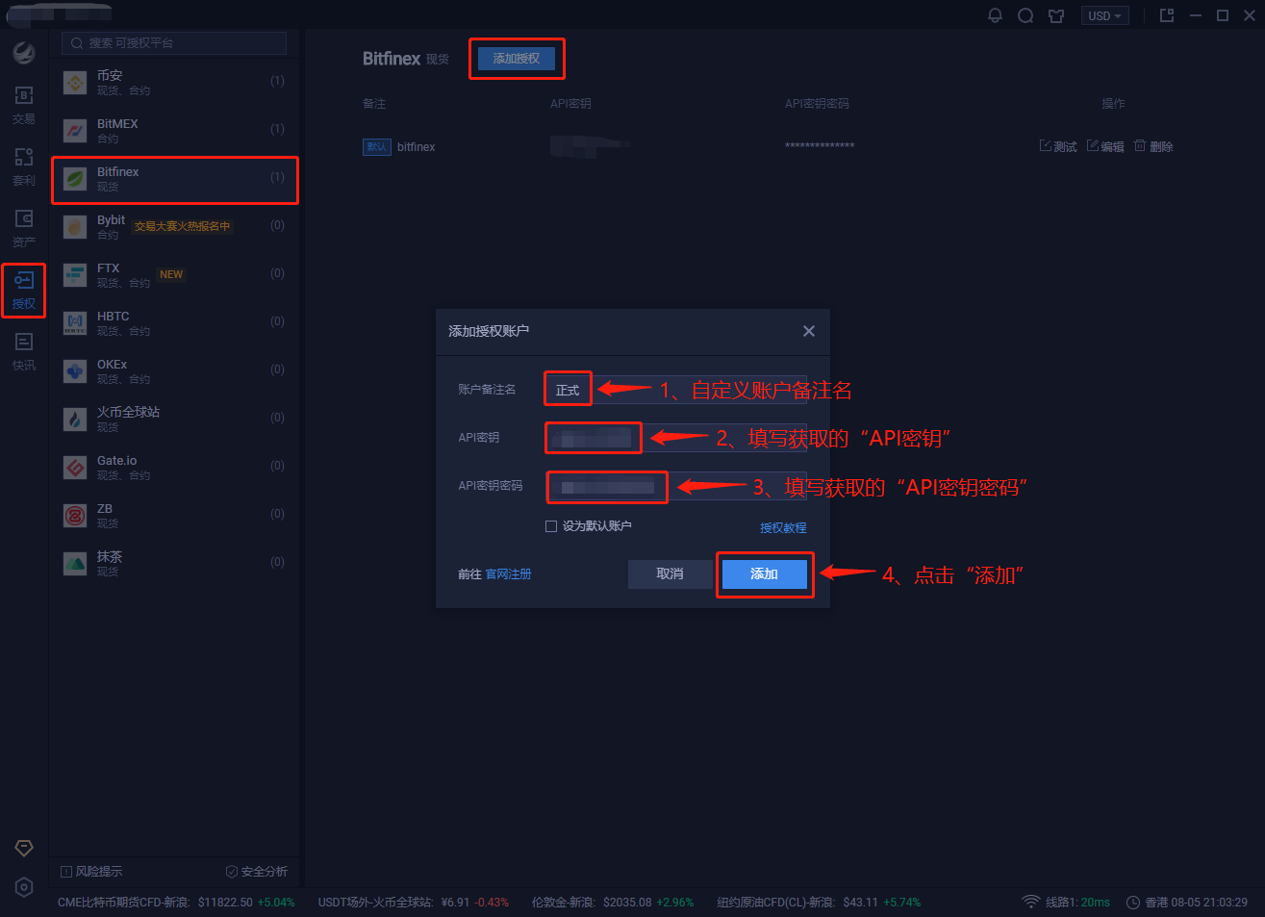Click the 线路1 network status indicator
This screenshot has width=1265, height=917.
pyautogui.click(x=1066, y=902)
